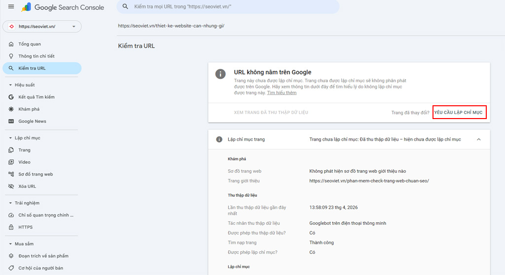Image resolution: width=505 pixels, height=275 pixels.
Task: Collapse the Lập chỉ mục sidebar section
Action: click(x=10, y=138)
